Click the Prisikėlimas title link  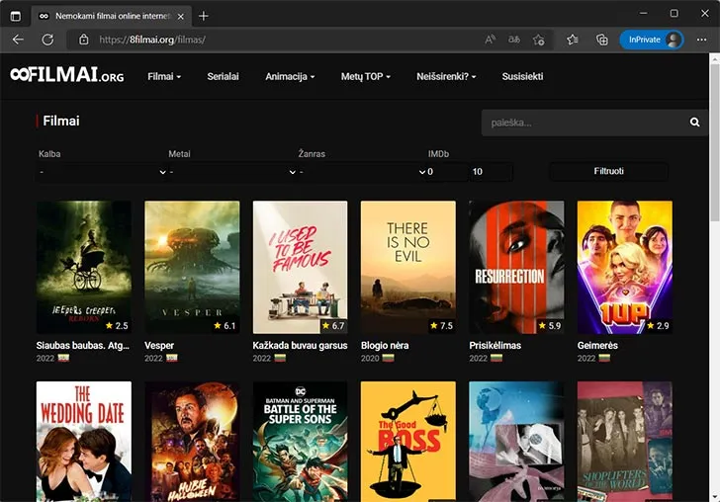click(495, 345)
